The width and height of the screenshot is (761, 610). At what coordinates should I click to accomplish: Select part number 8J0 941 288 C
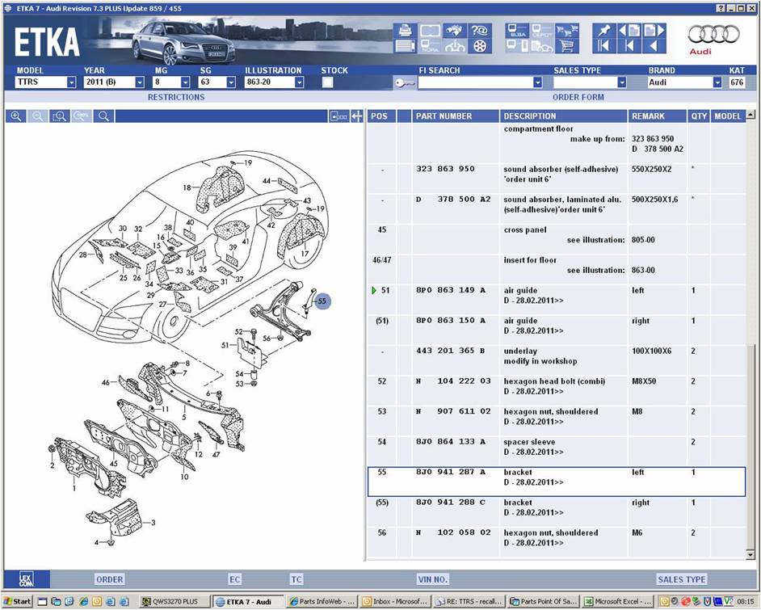[451, 503]
